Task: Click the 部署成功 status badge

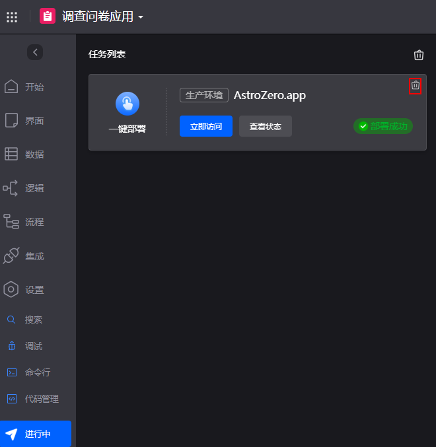Action: [x=383, y=126]
